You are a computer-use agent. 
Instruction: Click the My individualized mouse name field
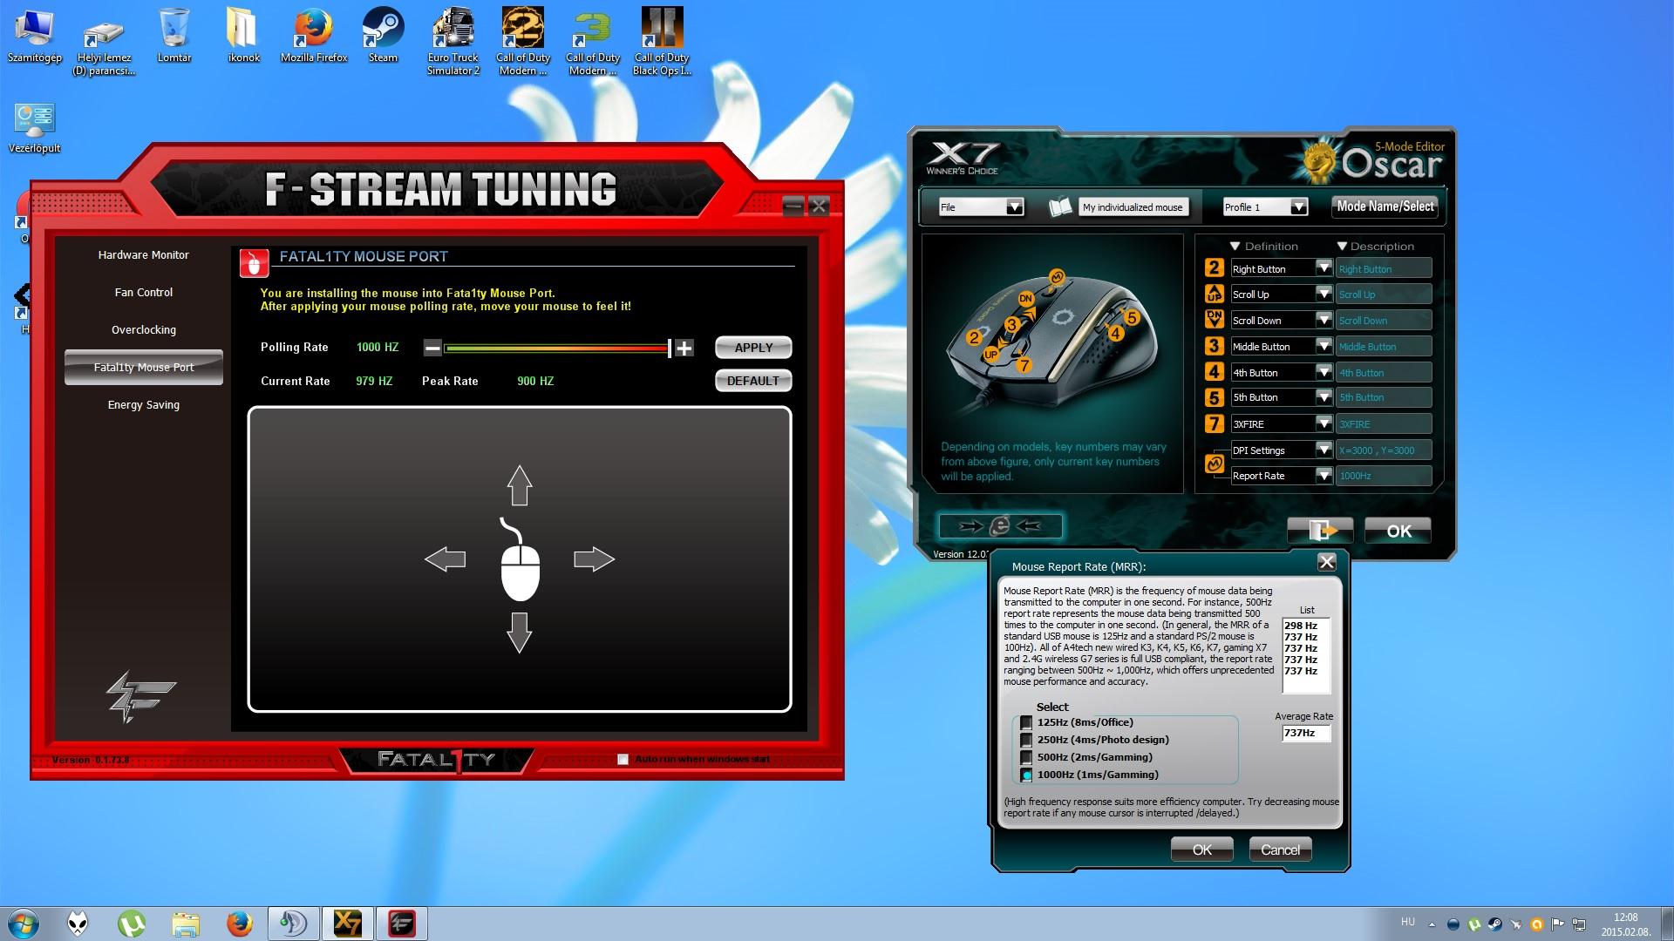click(1133, 207)
